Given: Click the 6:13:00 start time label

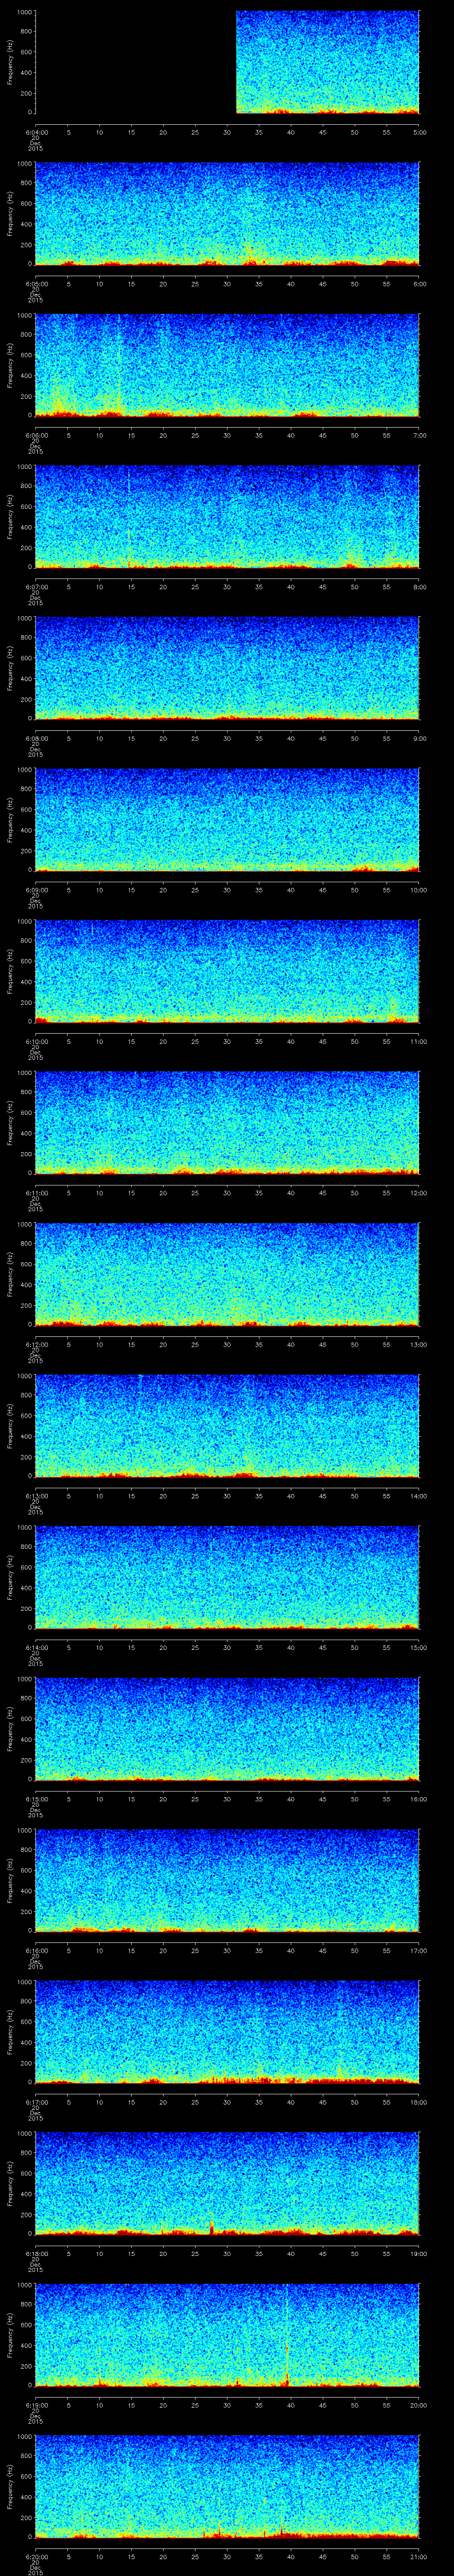Looking at the screenshot, I should tap(36, 1495).
